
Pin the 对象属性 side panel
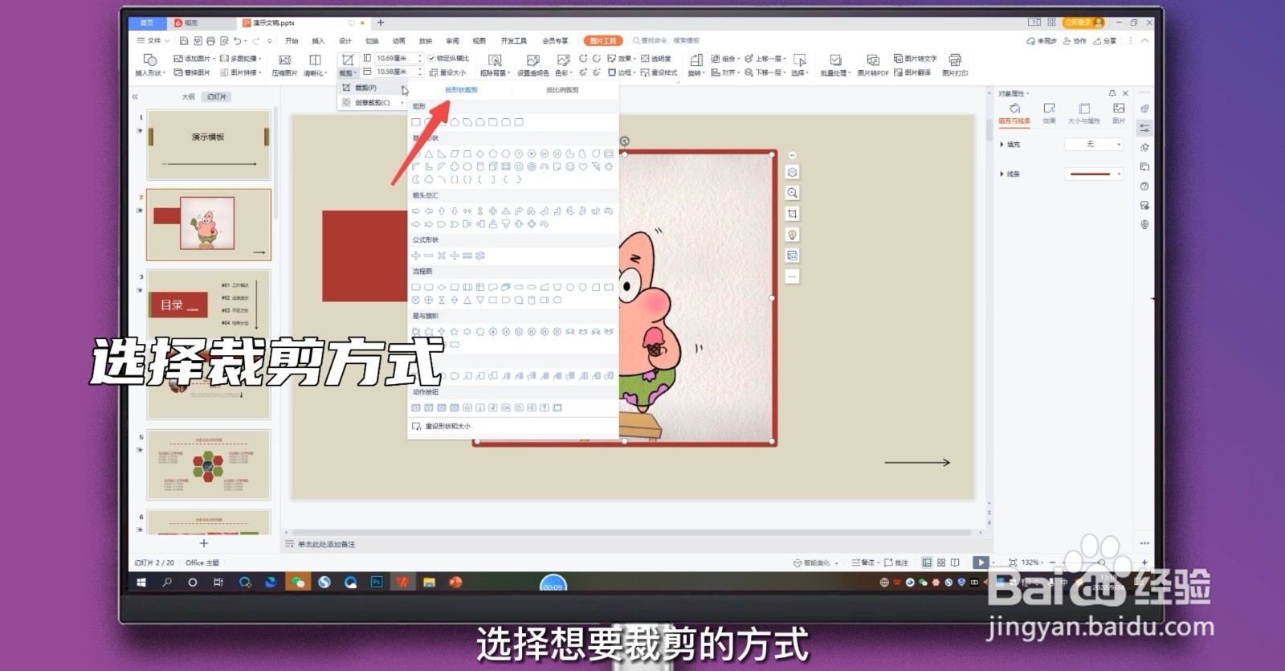[x=1112, y=93]
